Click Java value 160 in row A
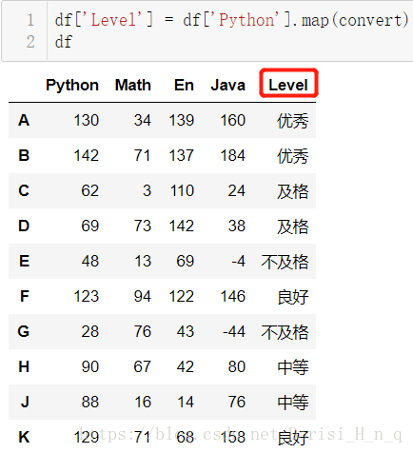The height and width of the screenshot is (453, 413). pyautogui.click(x=233, y=120)
